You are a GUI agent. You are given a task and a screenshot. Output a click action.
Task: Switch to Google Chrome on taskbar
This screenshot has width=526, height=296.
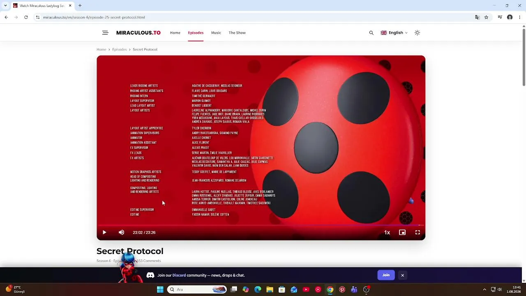point(330,289)
